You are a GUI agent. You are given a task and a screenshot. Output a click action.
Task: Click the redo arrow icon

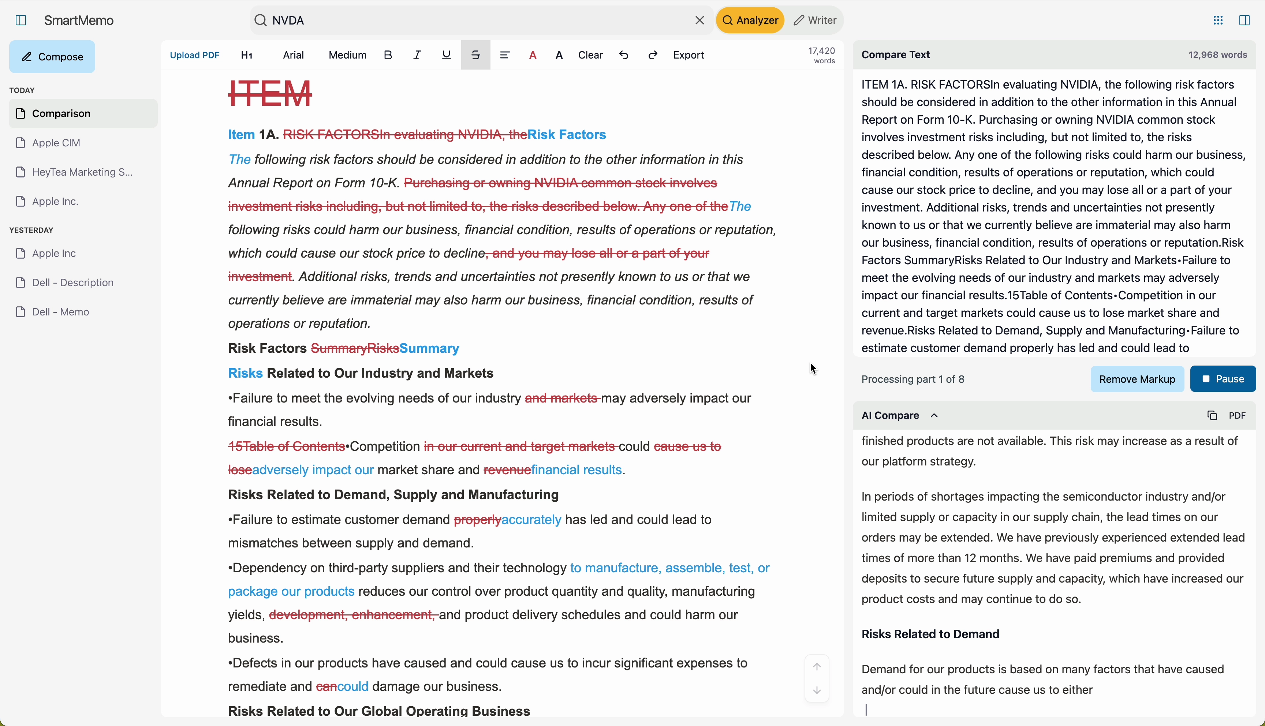point(653,55)
